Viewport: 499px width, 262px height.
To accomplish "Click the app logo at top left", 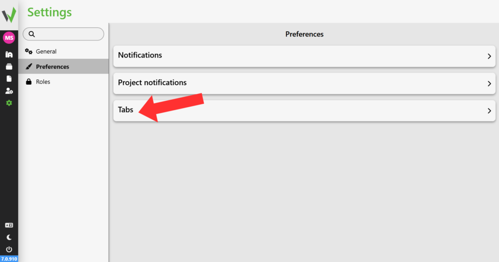I will click(x=9, y=15).
